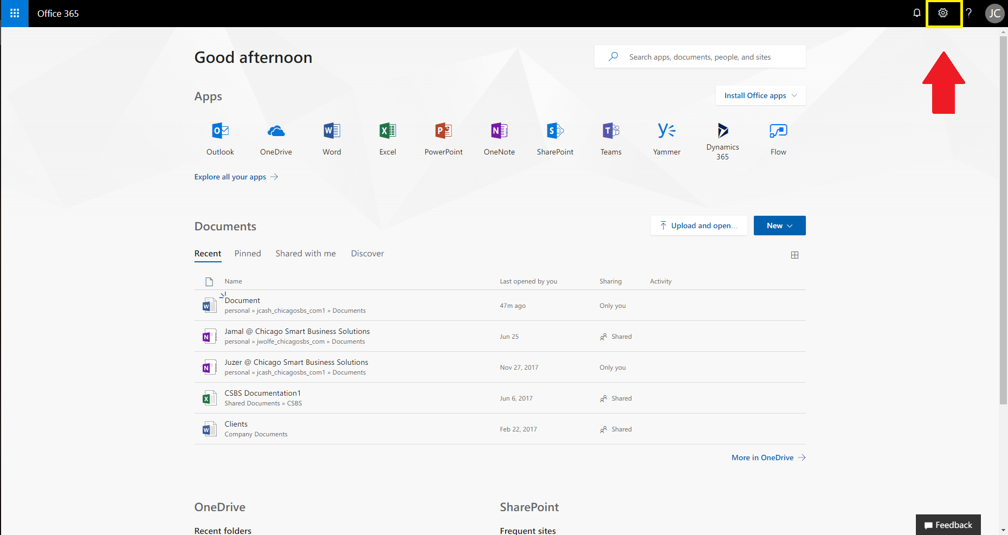This screenshot has width=1008, height=535.
Task: Click the Activity column header
Action: click(x=661, y=281)
